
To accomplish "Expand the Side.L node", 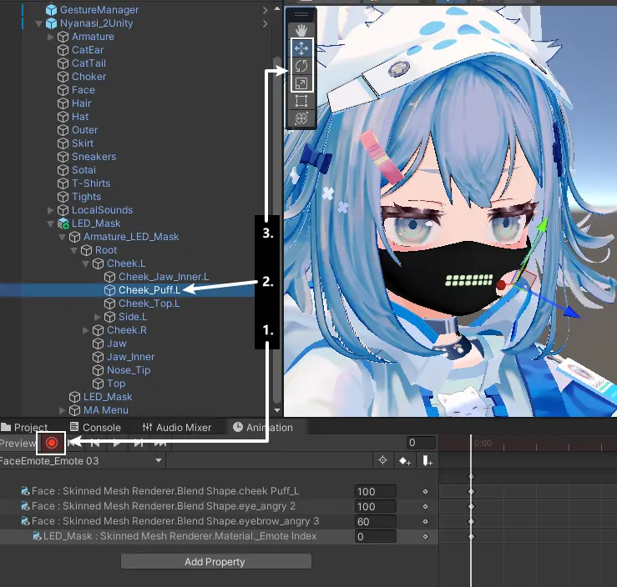I will (x=97, y=317).
